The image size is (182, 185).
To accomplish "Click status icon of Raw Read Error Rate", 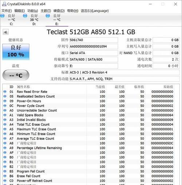I will pyautogui.click(x=5, y=92).
